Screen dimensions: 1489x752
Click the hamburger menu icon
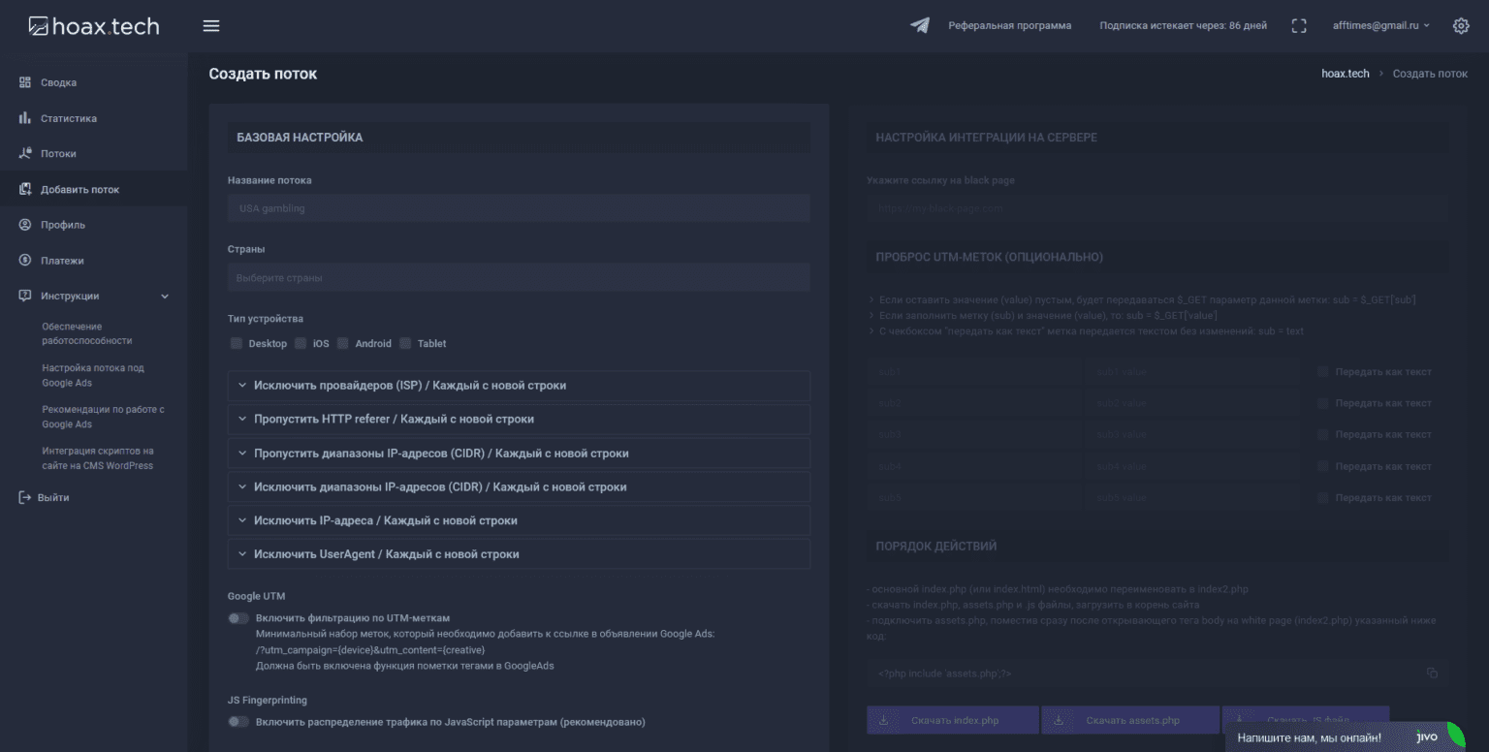coord(211,26)
